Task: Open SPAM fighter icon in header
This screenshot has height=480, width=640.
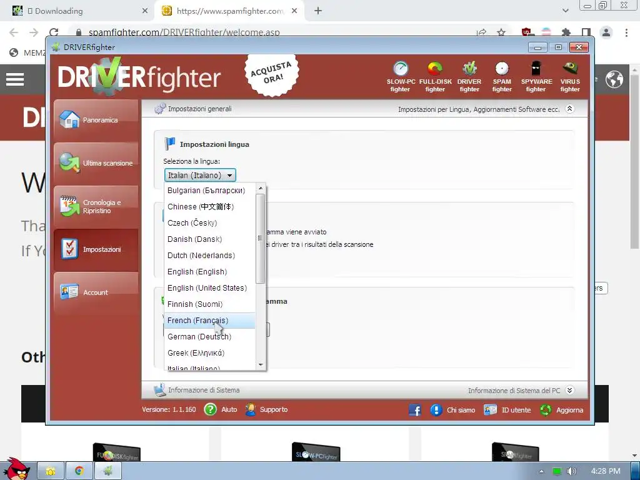Action: point(502,76)
